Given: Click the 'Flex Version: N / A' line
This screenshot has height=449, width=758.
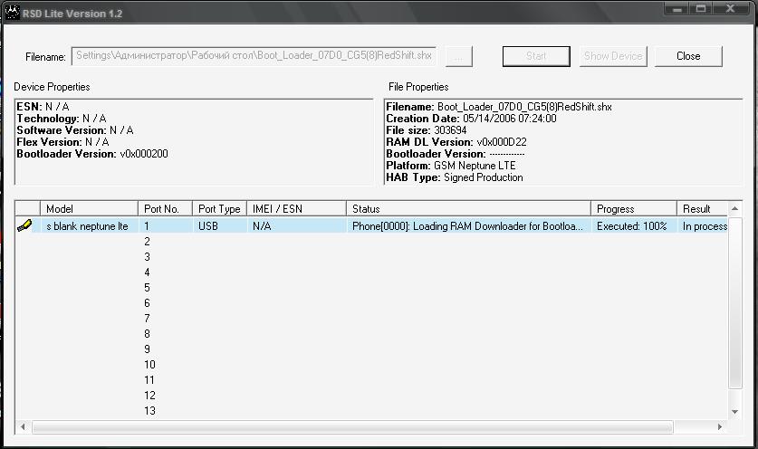Looking at the screenshot, I should (x=62, y=142).
